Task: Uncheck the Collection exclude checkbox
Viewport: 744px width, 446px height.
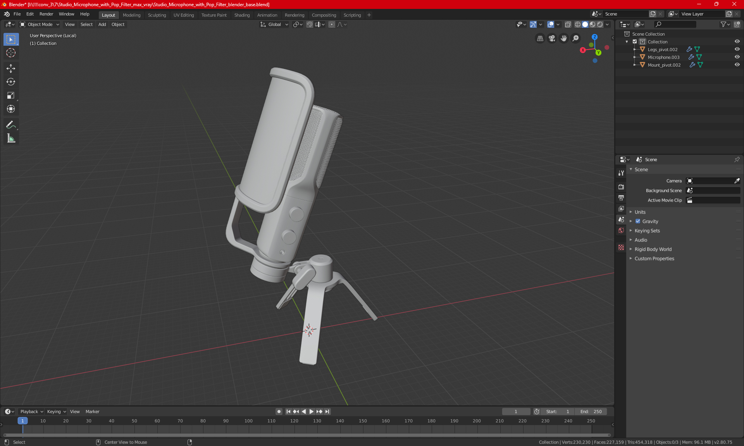Action: [635, 41]
